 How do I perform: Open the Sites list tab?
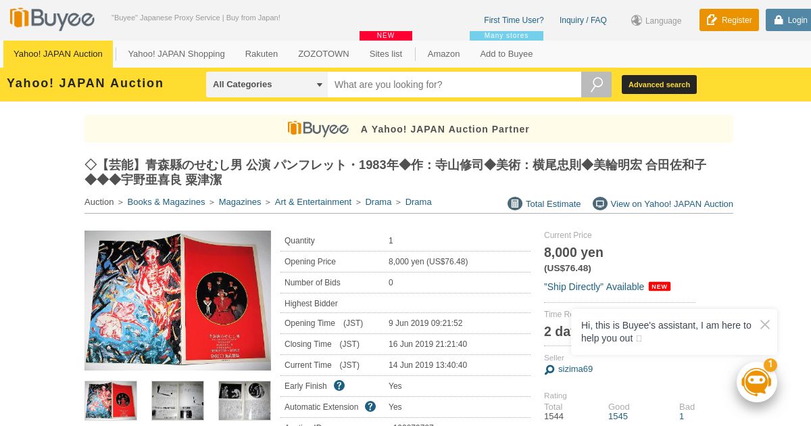point(386,54)
